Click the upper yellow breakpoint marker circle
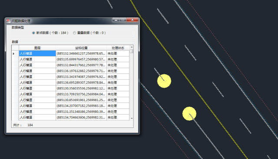Screen dimensions: 278x159 click(164, 81)
